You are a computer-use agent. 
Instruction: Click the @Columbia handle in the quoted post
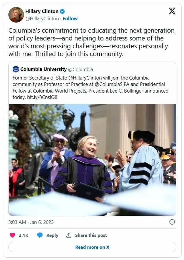pyautogui.click(x=80, y=69)
